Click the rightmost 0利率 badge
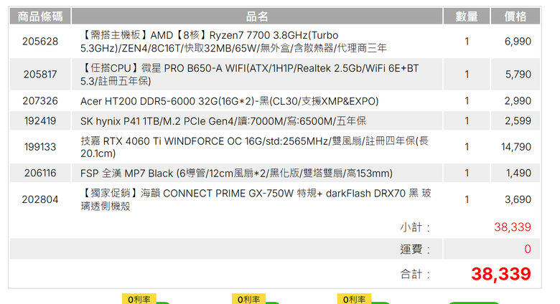This screenshot has width=560, height=304. [355, 299]
